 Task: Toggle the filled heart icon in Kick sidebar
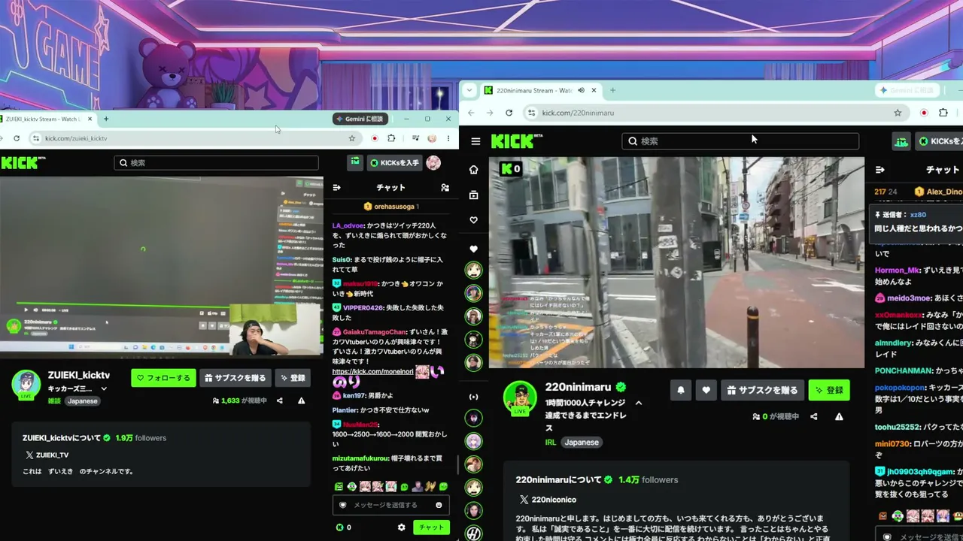[473, 249]
